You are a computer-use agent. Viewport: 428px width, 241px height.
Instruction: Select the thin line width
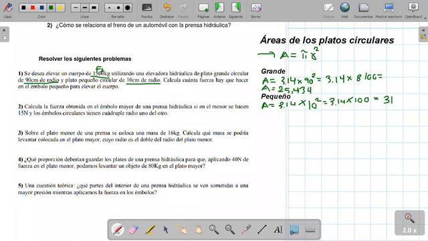point(76,7)
